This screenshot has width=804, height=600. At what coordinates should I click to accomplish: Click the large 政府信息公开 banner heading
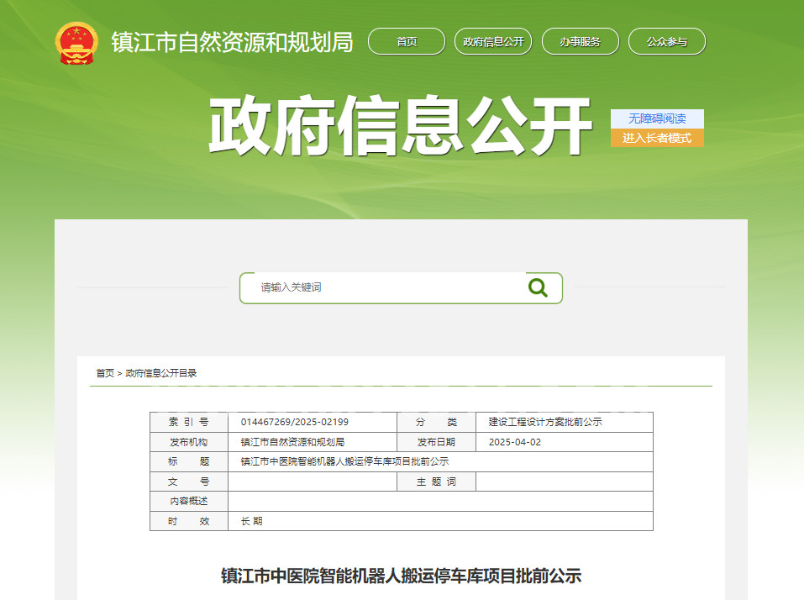[x=400, y=128]
